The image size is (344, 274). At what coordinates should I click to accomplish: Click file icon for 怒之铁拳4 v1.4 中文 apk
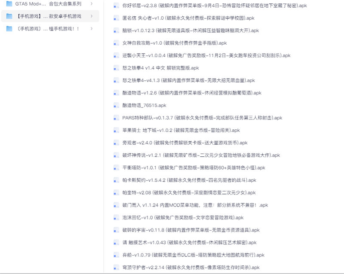click(x=116, y=68)
